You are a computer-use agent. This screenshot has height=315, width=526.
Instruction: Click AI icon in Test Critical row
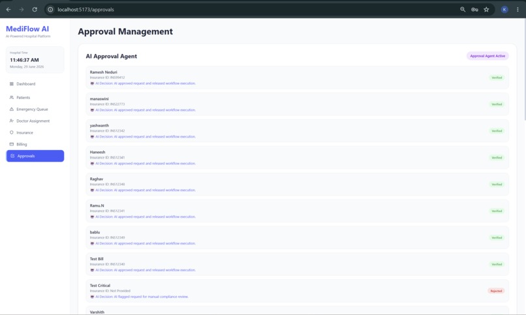click(92, 297)
